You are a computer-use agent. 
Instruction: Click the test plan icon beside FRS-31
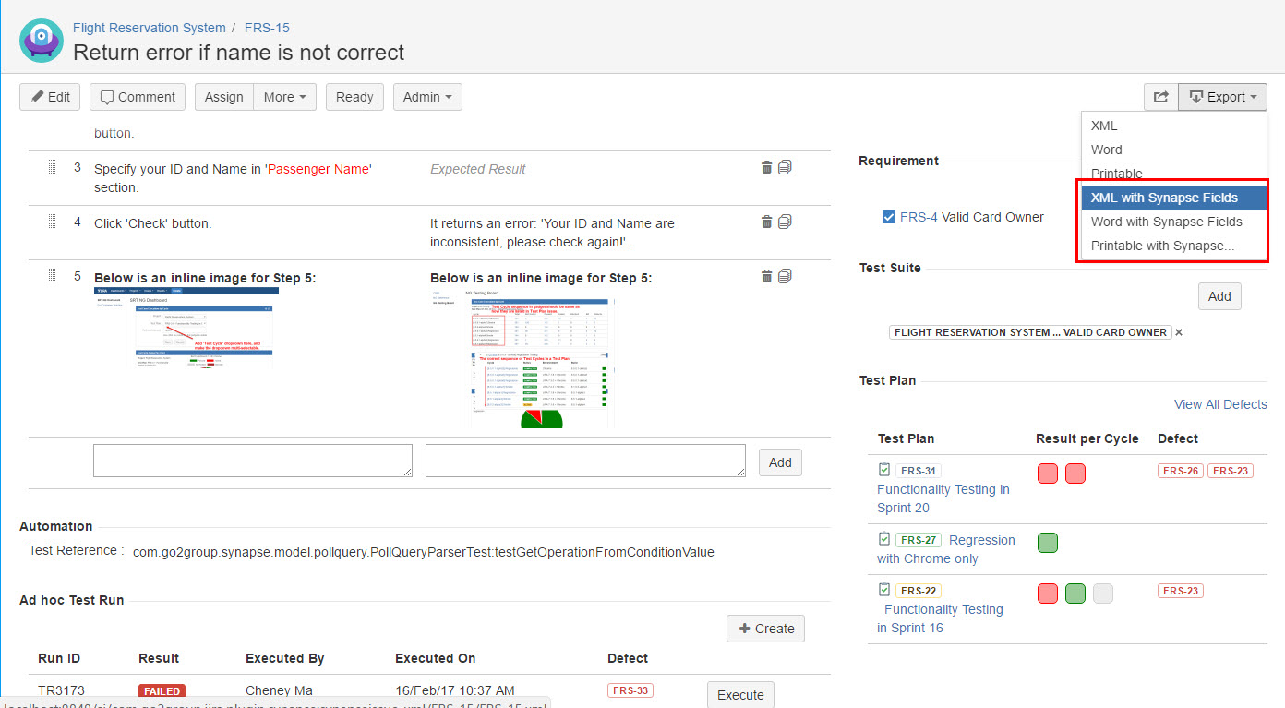884,470
